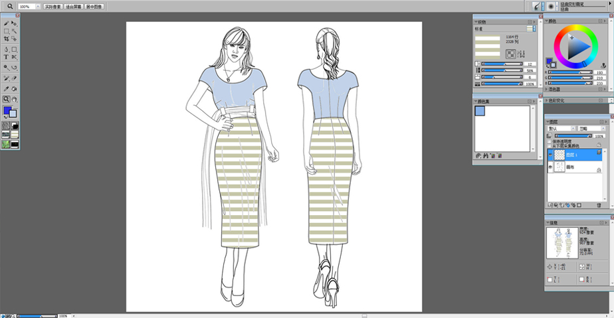This screenshot has height=318, width=614.
Task: Adjust the layer opacity slider
Action: (573, 135)
